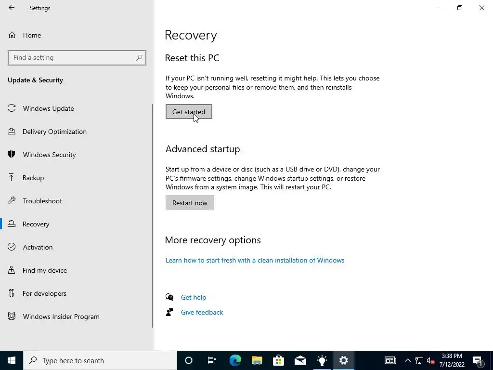Click the network icon in system tray
This screenshot has height=370, width=493.
[x=419, y=360]
